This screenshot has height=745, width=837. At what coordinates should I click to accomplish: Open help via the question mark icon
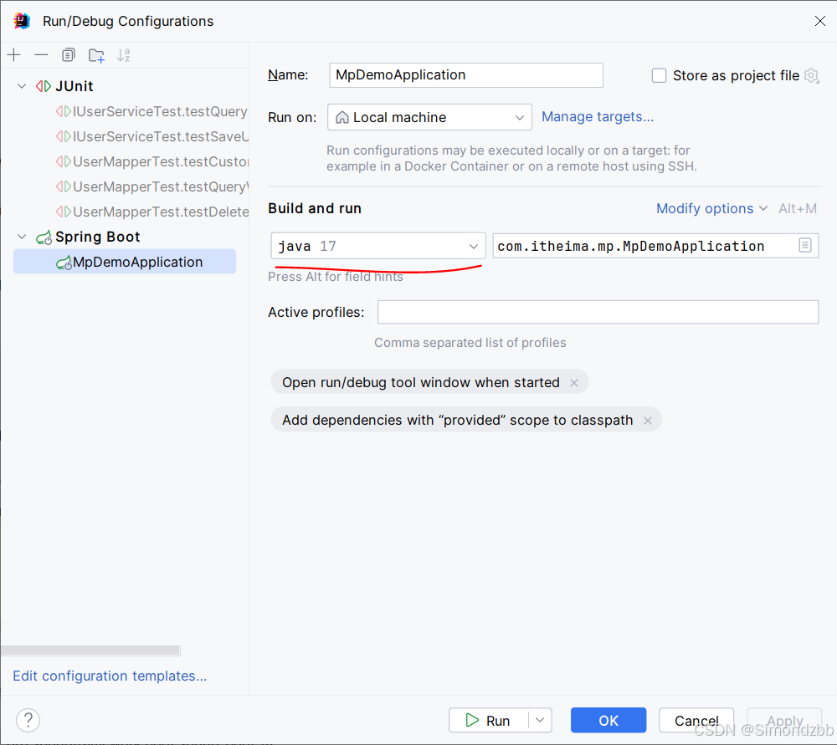click(28, 720)
